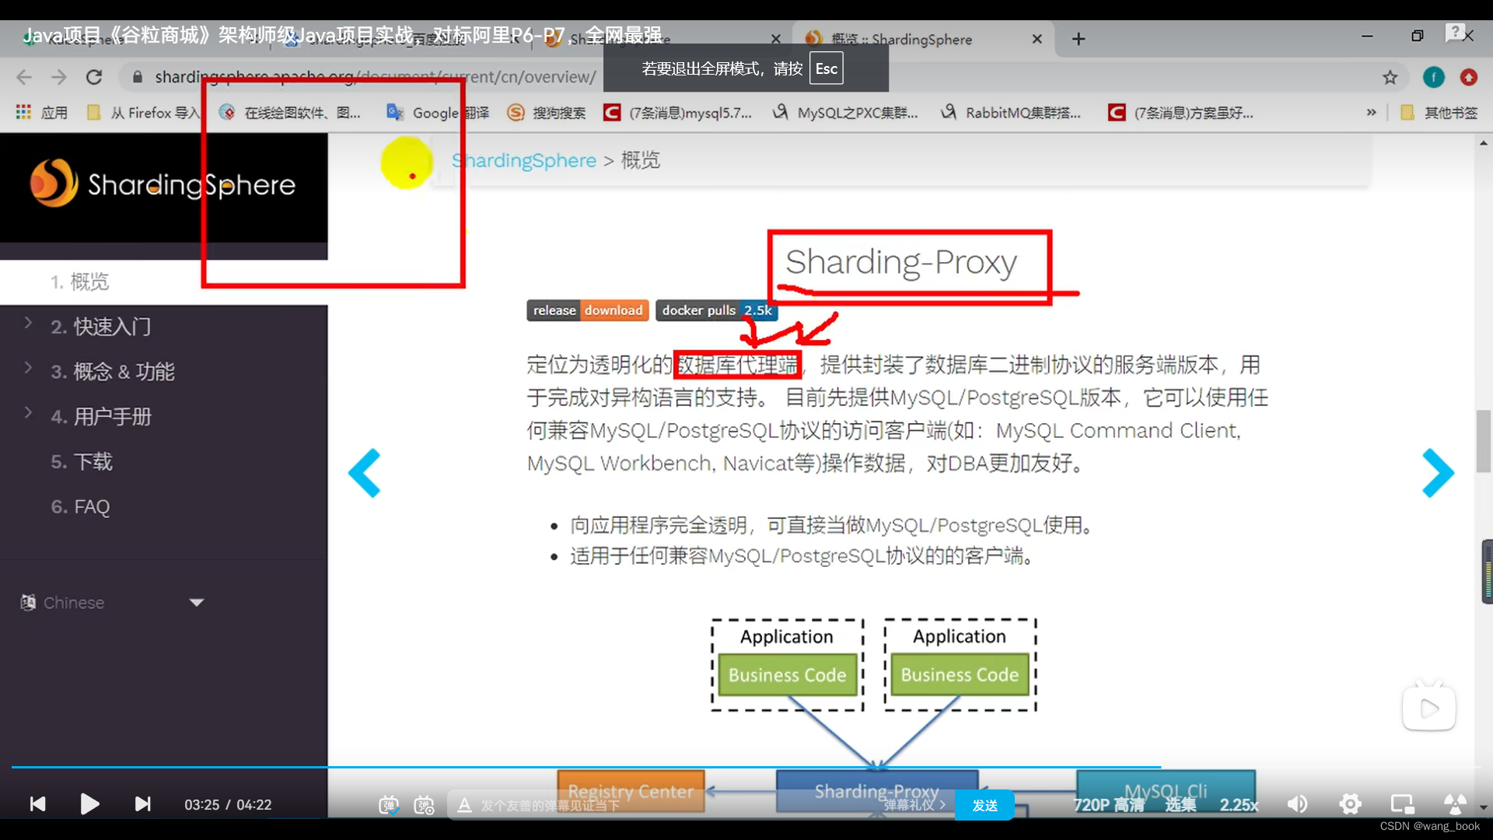Open the danmaku etiquette link
The width and height of the screenshot is (1493, 840).
tap(914, 805)
